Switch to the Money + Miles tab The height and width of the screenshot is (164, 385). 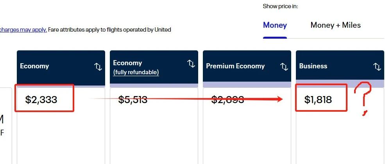(335, 25)
